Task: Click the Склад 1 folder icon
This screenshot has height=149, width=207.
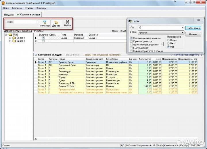Action: (14, 38)
